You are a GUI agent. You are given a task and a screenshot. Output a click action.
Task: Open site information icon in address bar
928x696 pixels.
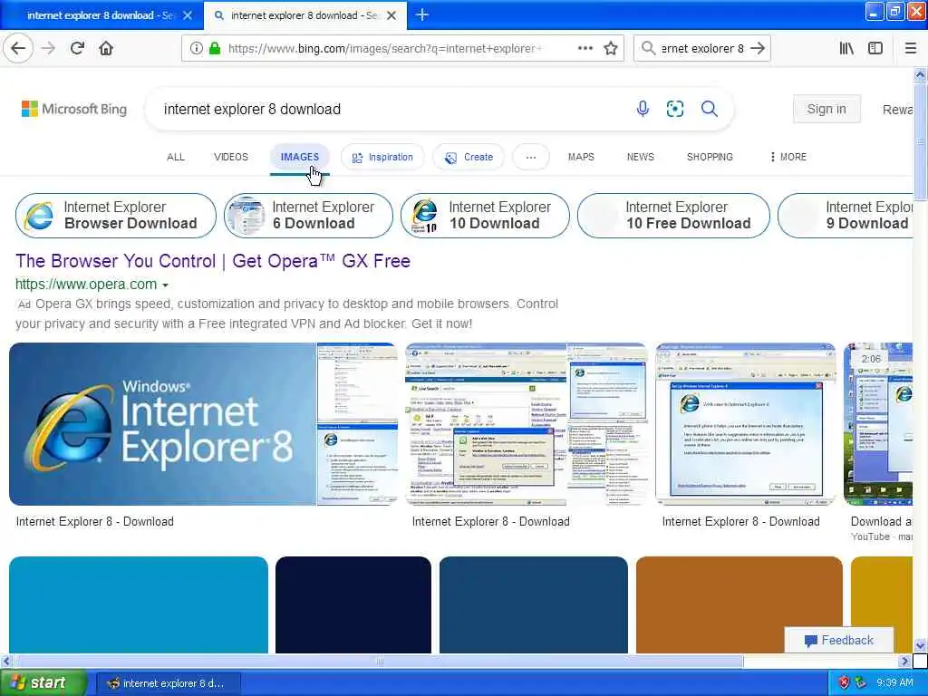tap(196, 49)
